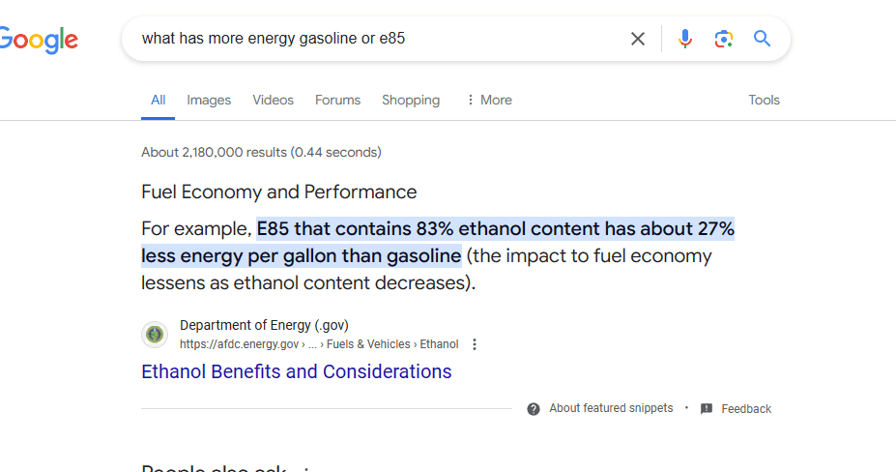Open Google Lens image search
The width and height of the screenshot is (896, 472).
pyautogui.click(x=723, y=39)
